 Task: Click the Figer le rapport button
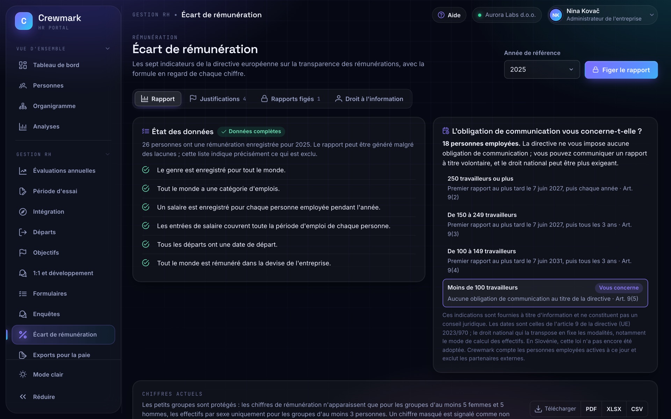[x=621, y=70]
